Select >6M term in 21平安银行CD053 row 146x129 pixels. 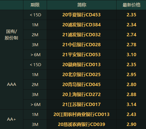click(x=36, y=55)
